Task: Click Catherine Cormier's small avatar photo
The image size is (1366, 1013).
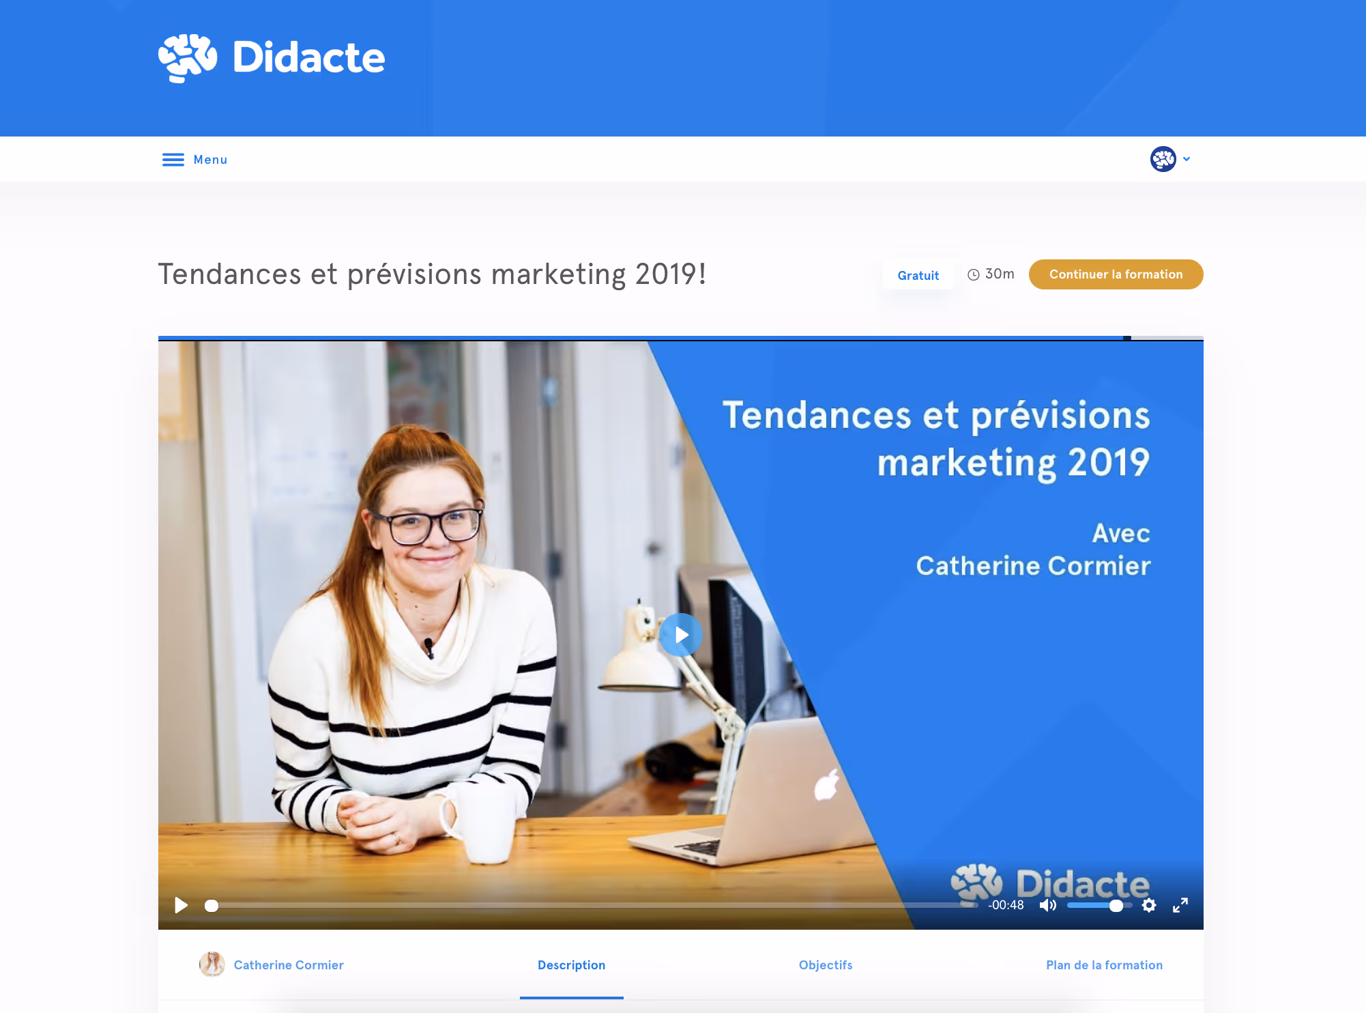Action: pos(212,965)
